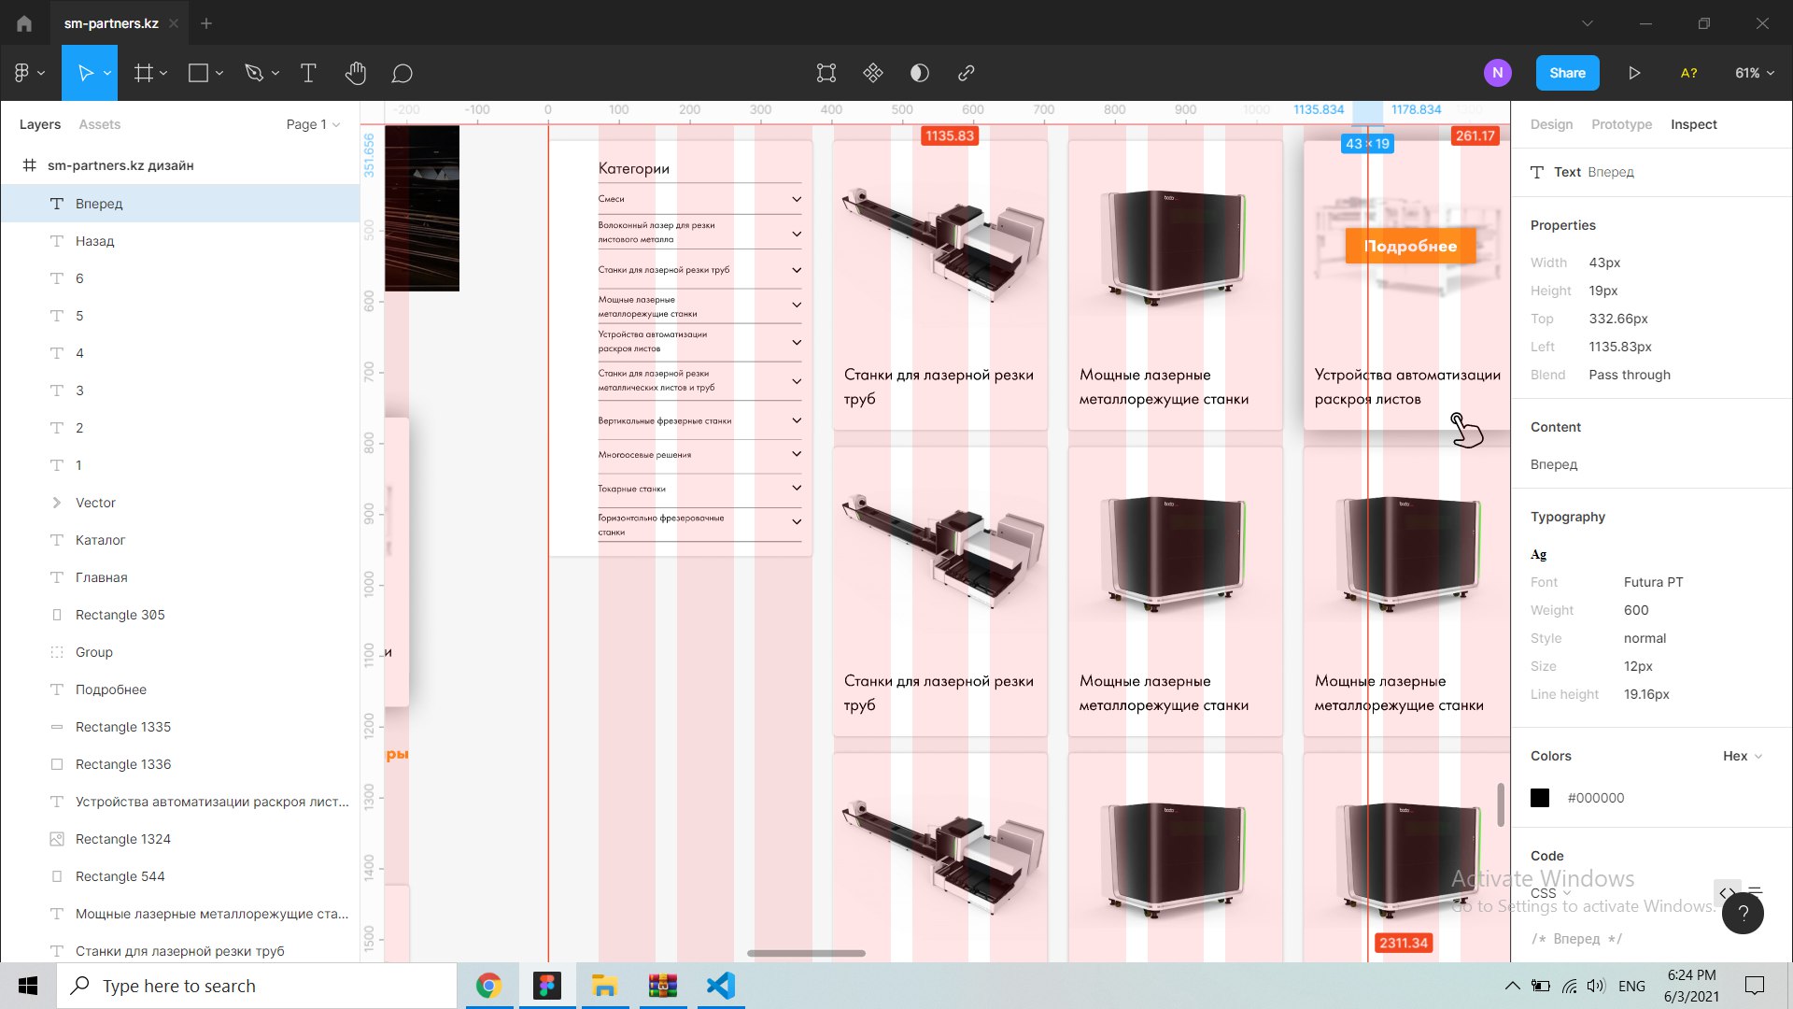Open shape tools dropdown arrow
Viewport: 1793px width, 1009px height.
click(x=219, y=74)
